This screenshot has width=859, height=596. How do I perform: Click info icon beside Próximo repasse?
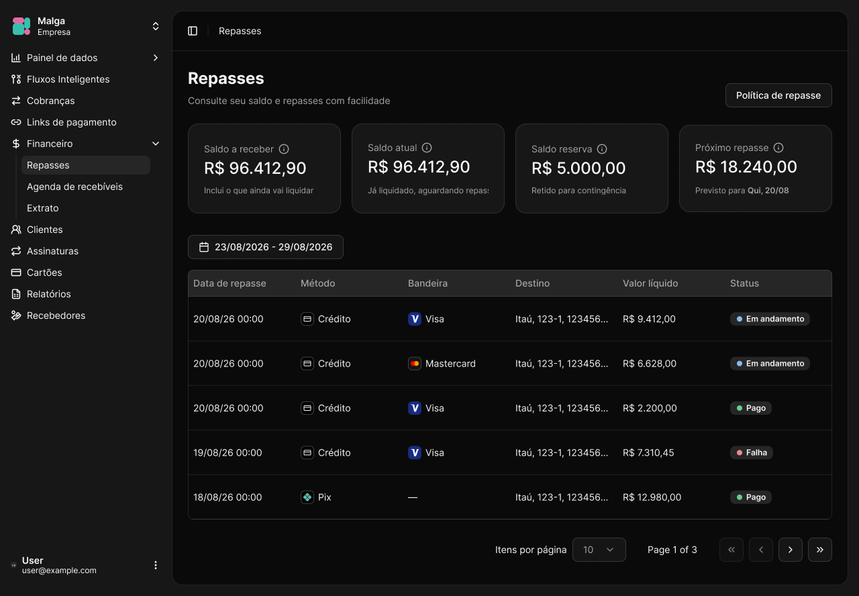click(x=778, y=148)
